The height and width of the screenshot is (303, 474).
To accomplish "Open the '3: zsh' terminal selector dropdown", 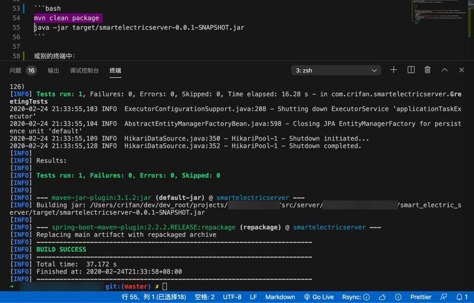I will [x=336, y=70].
